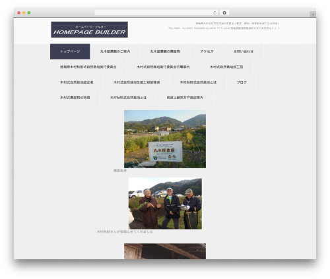Click the HOMEPAGE BUILDER logo
This screenshot has width=330, height=279.
click(x=89, y=30)
